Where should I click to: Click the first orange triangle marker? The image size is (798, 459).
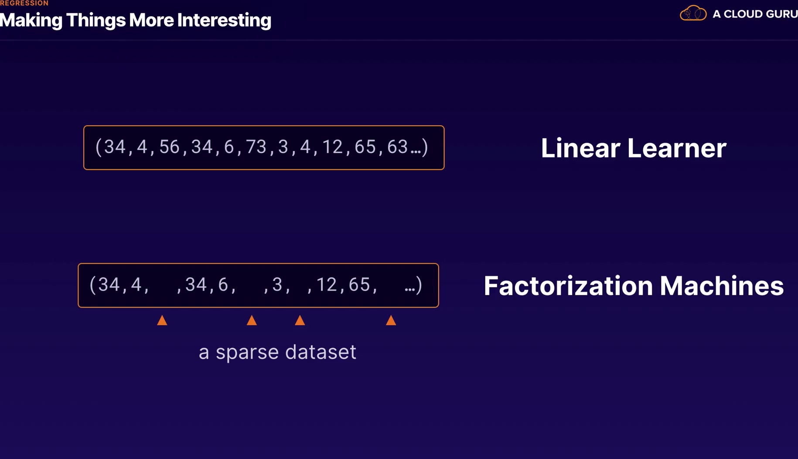(162, 321)
